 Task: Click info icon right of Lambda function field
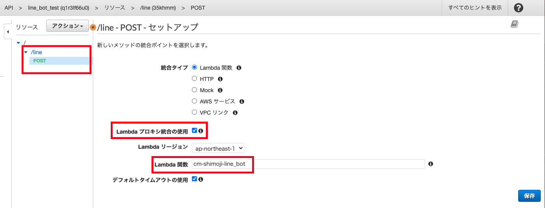coord(430,164)
